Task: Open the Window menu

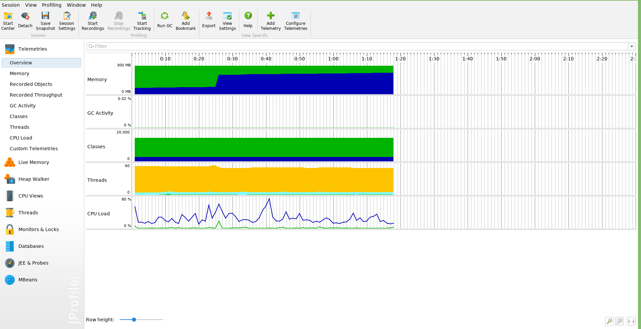Action: click(x=76, y=5)
